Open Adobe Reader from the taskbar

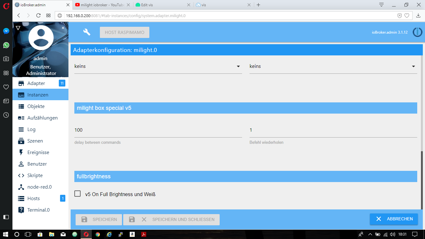point(144,234)
